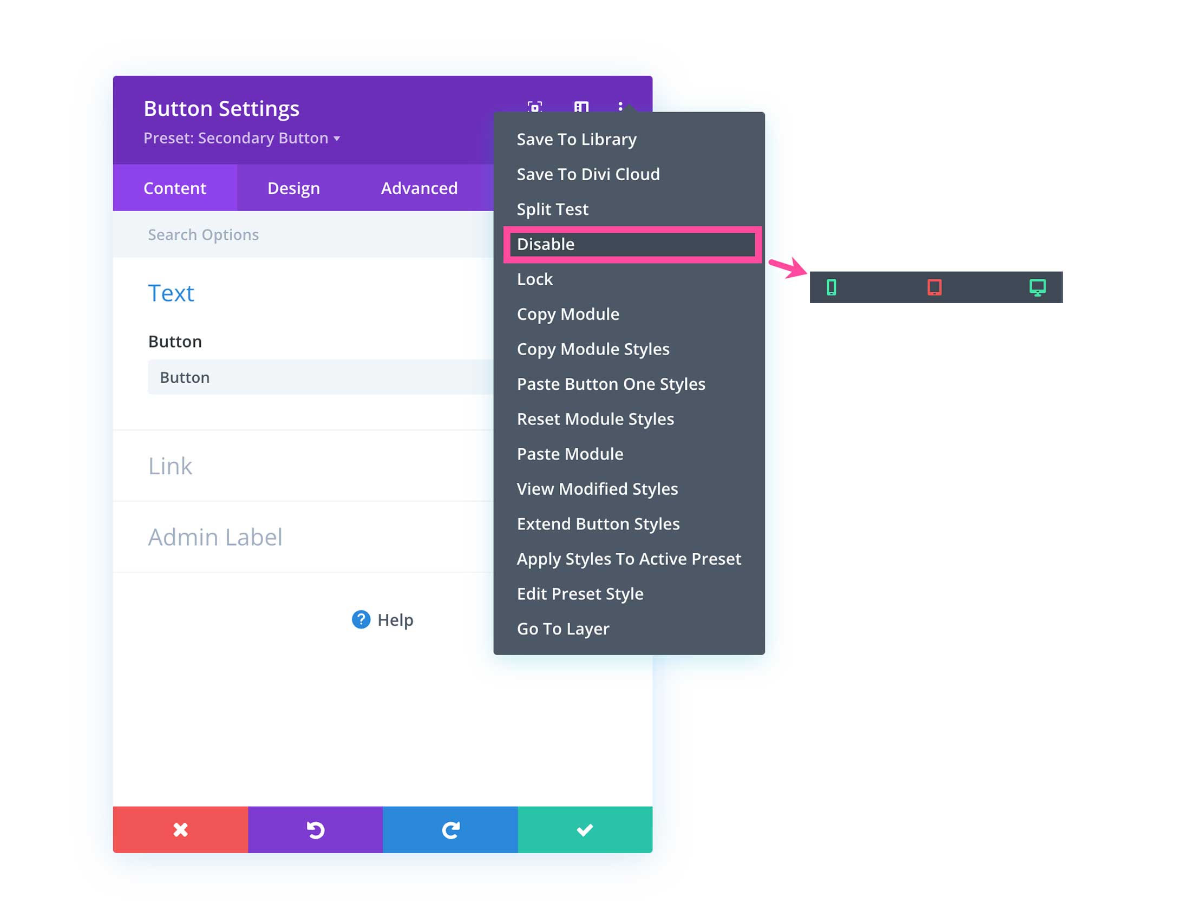The height and width of the screenshot is (923, 1191).
Task: Click the Help button
Action: 385,619
